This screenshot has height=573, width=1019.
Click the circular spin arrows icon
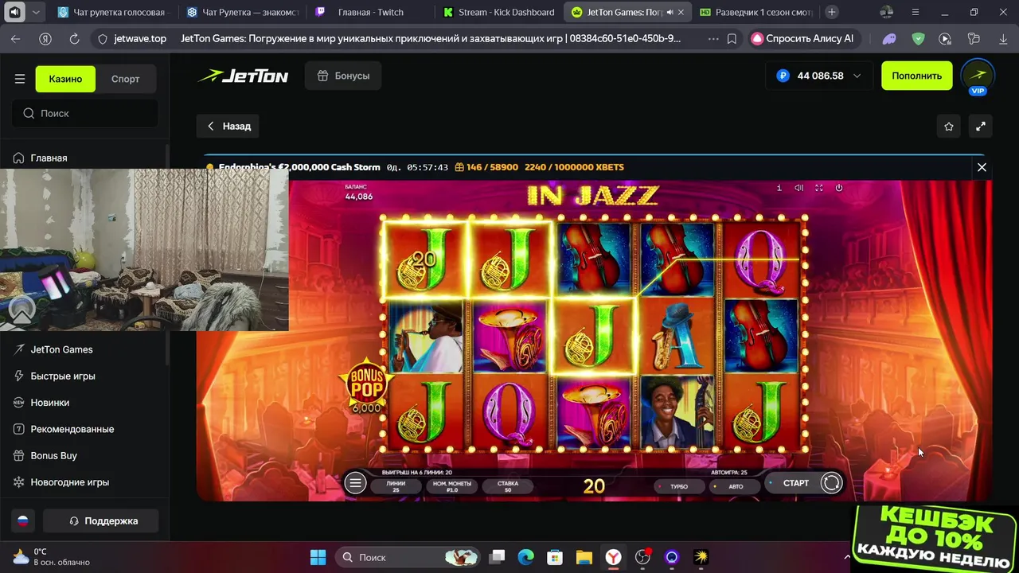point(831,483)
